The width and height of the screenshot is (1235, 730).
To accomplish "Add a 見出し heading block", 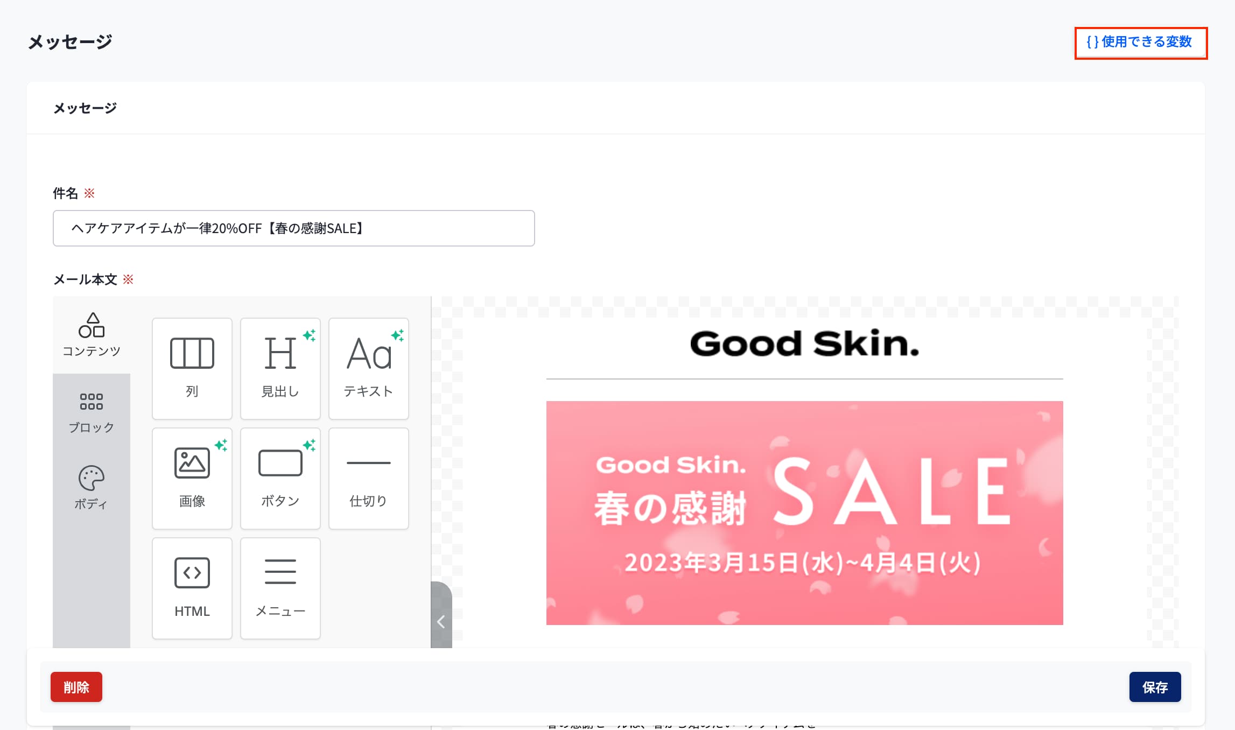I will (280, 369).
